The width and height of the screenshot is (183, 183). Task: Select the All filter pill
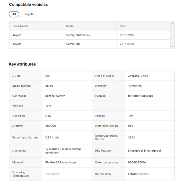(x=14, y=14)
